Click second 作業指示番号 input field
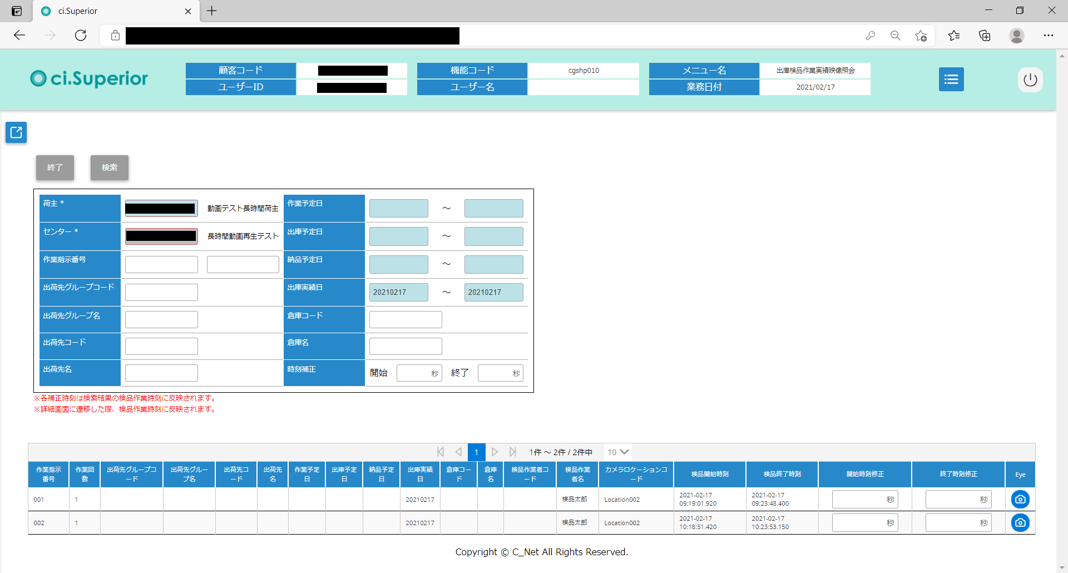This screenshot has width=1068, height=573. (243, 264)
